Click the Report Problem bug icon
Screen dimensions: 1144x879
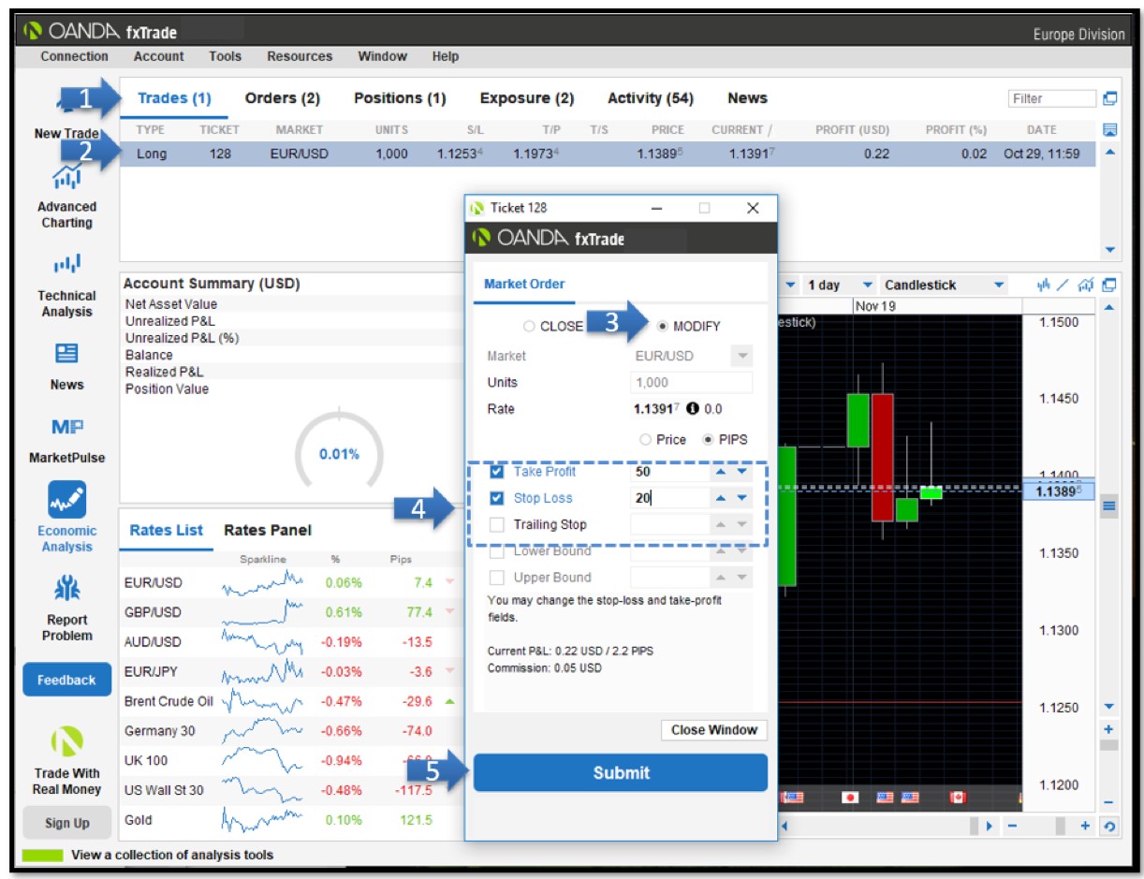coord(66,589)
